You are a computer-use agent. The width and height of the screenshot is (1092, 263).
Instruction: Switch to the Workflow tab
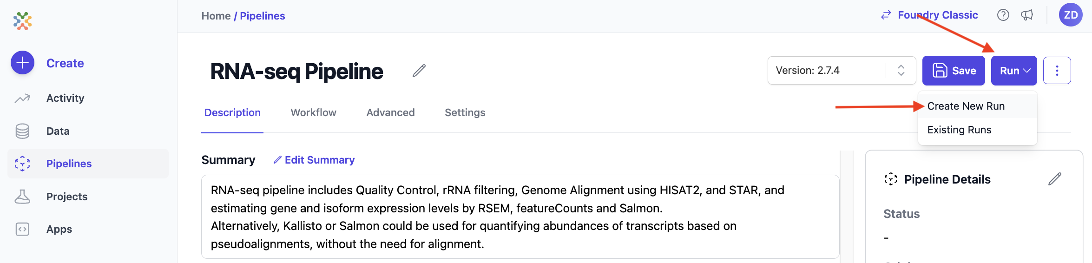(x=313, y=113)
